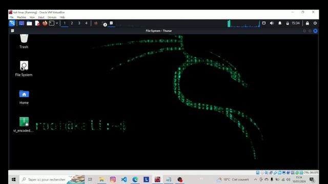Click the weather widget Ciel couvert
328x184 pixels.
[x=233, y=179]
